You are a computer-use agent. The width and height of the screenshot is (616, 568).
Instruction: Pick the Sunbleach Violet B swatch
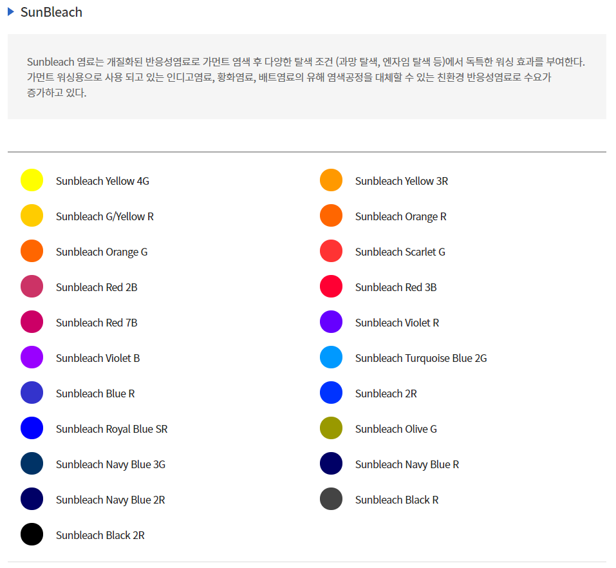click(x=32, y=357)
